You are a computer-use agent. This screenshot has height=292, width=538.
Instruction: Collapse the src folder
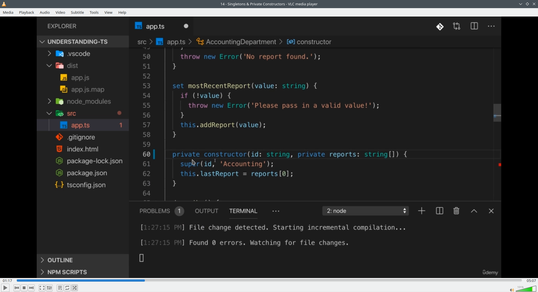(x=83, y=113)
